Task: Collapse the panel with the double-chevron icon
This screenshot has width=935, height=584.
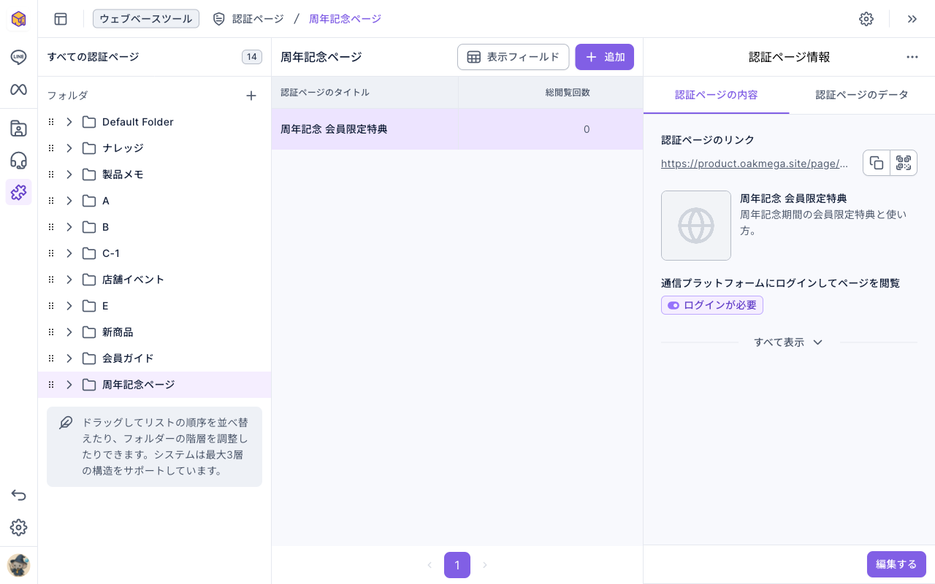Action: tap(912, 19)
